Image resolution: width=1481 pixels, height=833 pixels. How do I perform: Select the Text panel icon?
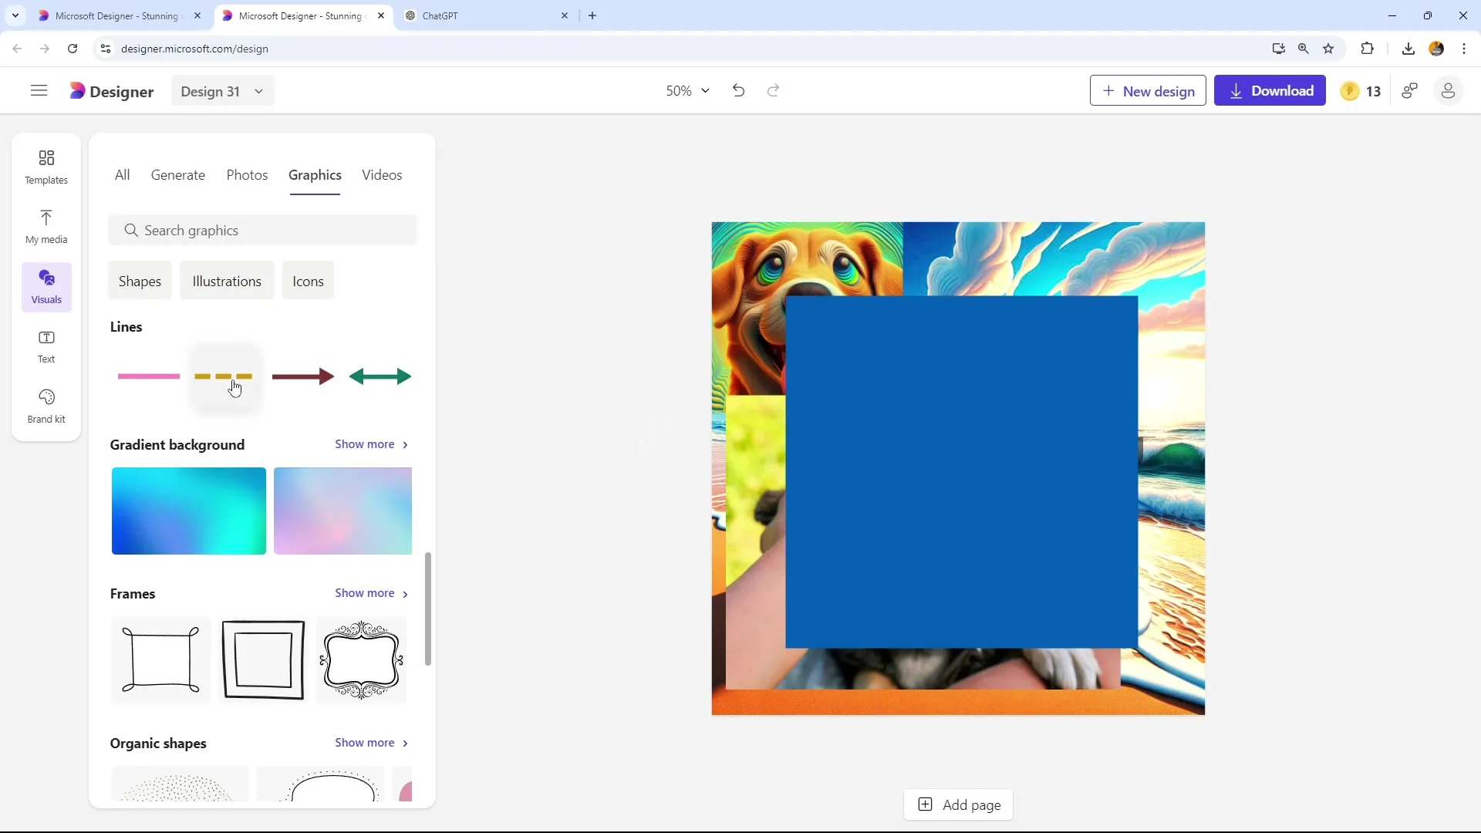pyautogui.click(x=46, y=346)
